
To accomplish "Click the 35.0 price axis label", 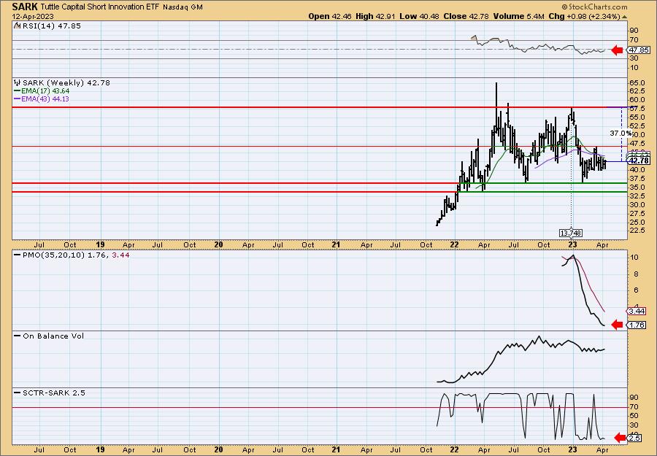I will click(637, 188).
